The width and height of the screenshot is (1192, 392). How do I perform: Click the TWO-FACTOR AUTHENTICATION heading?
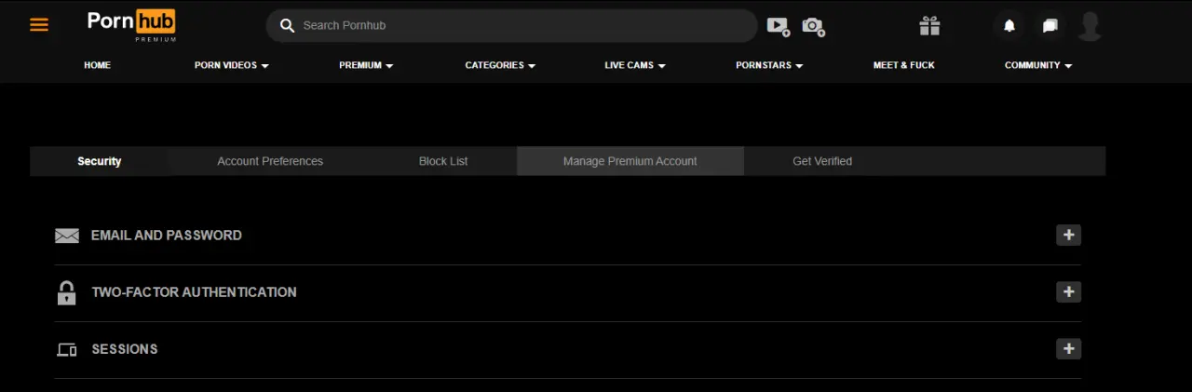pyautogui.click(x=194, y=292)
